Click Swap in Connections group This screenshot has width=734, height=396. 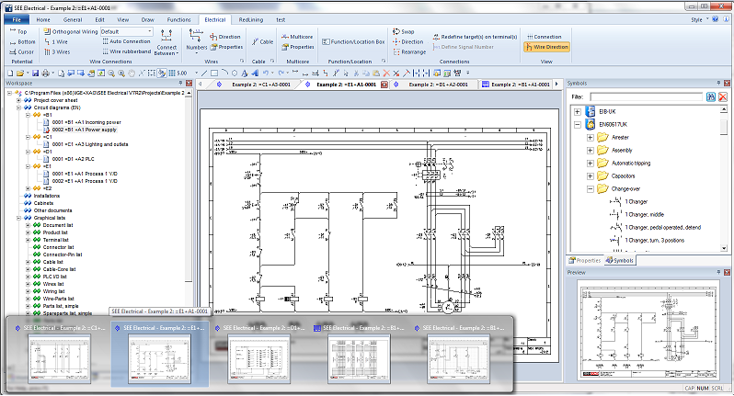pyautogui.click(x=404, y=32)
